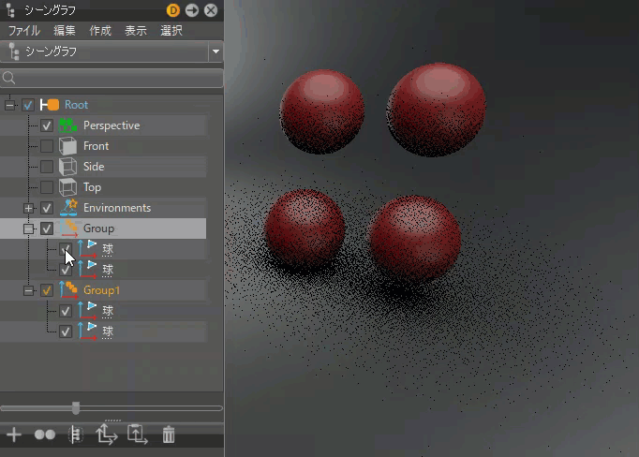The height and width of the screenshot is (457, 639).
Task: Click in the scenegraph search field
Action: pos(111,78)
